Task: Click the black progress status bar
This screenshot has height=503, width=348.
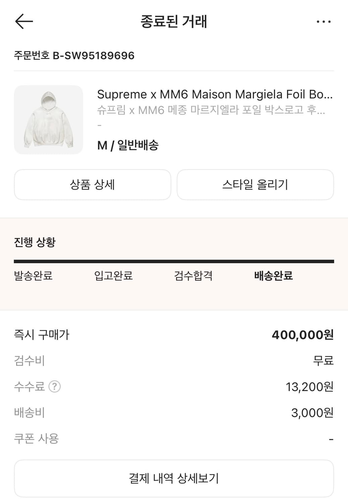Action: click(x=174, y=261)
